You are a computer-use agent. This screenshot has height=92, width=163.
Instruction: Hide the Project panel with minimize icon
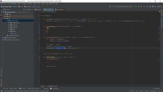coord(32,10)
